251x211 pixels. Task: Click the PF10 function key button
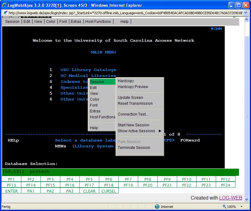(187, 179)
